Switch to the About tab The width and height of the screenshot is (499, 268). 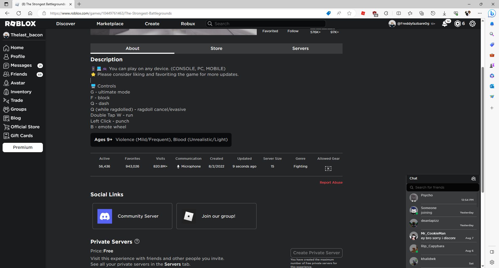(132, 49)
